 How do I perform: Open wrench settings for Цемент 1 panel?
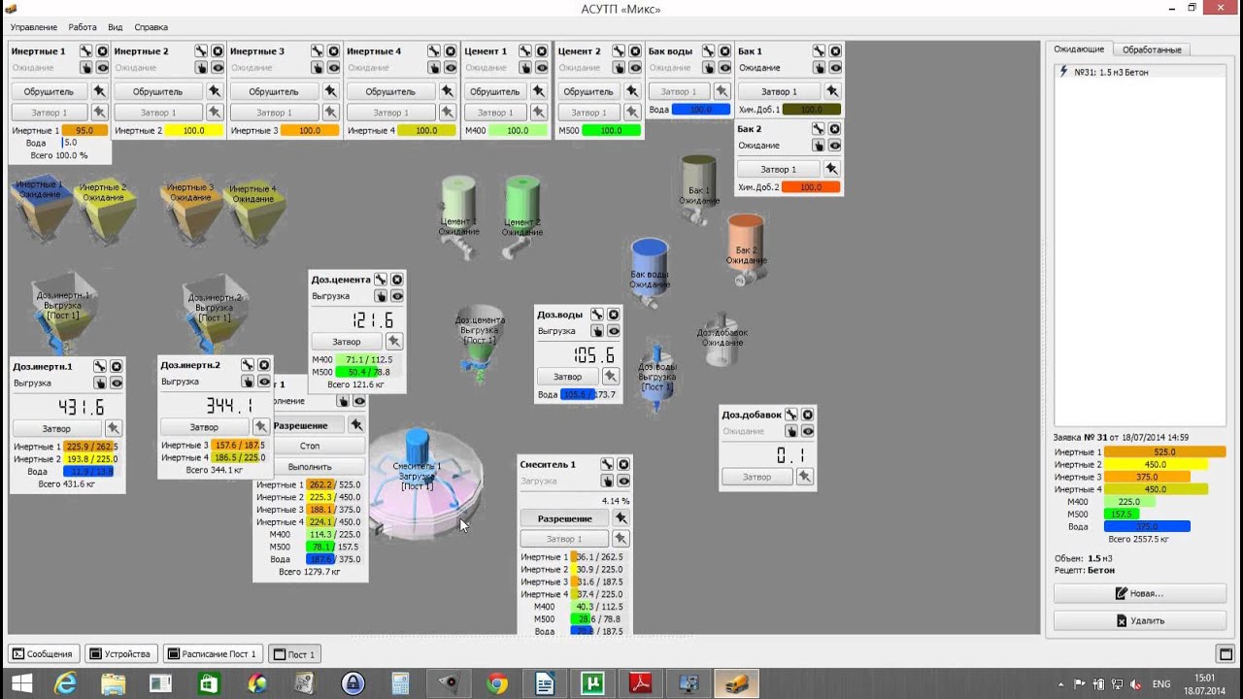click(525, 50)
